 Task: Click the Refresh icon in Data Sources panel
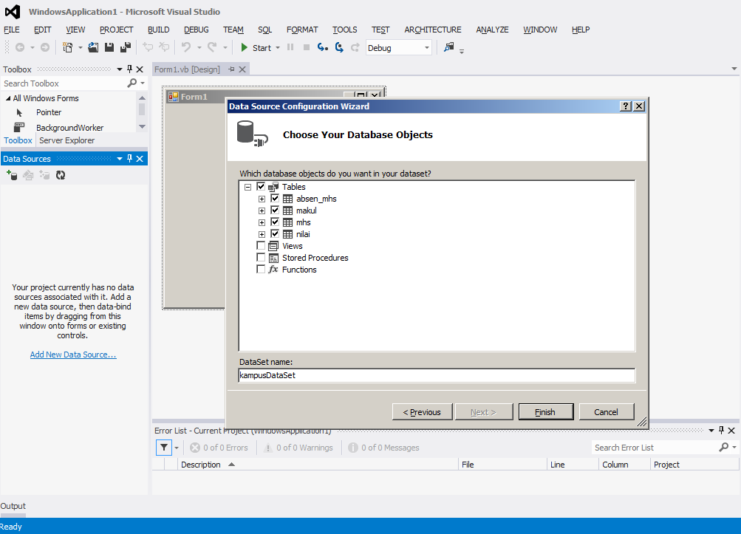click(x=61, y=175)
